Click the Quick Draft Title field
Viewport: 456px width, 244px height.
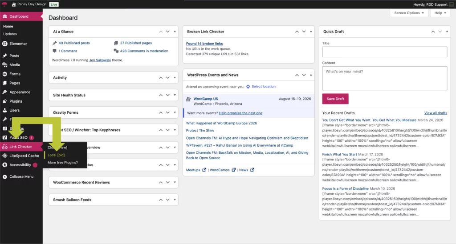tap(384, 52)
